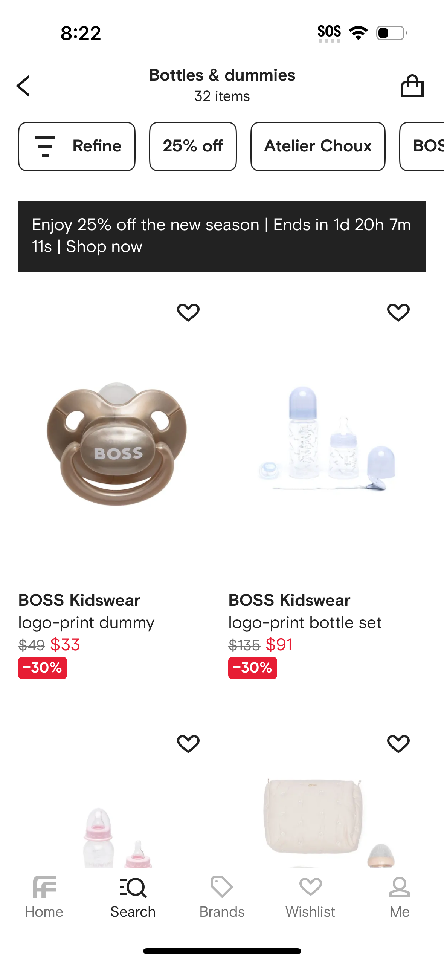Open the logo-print bottle set listing

point(305,623)
